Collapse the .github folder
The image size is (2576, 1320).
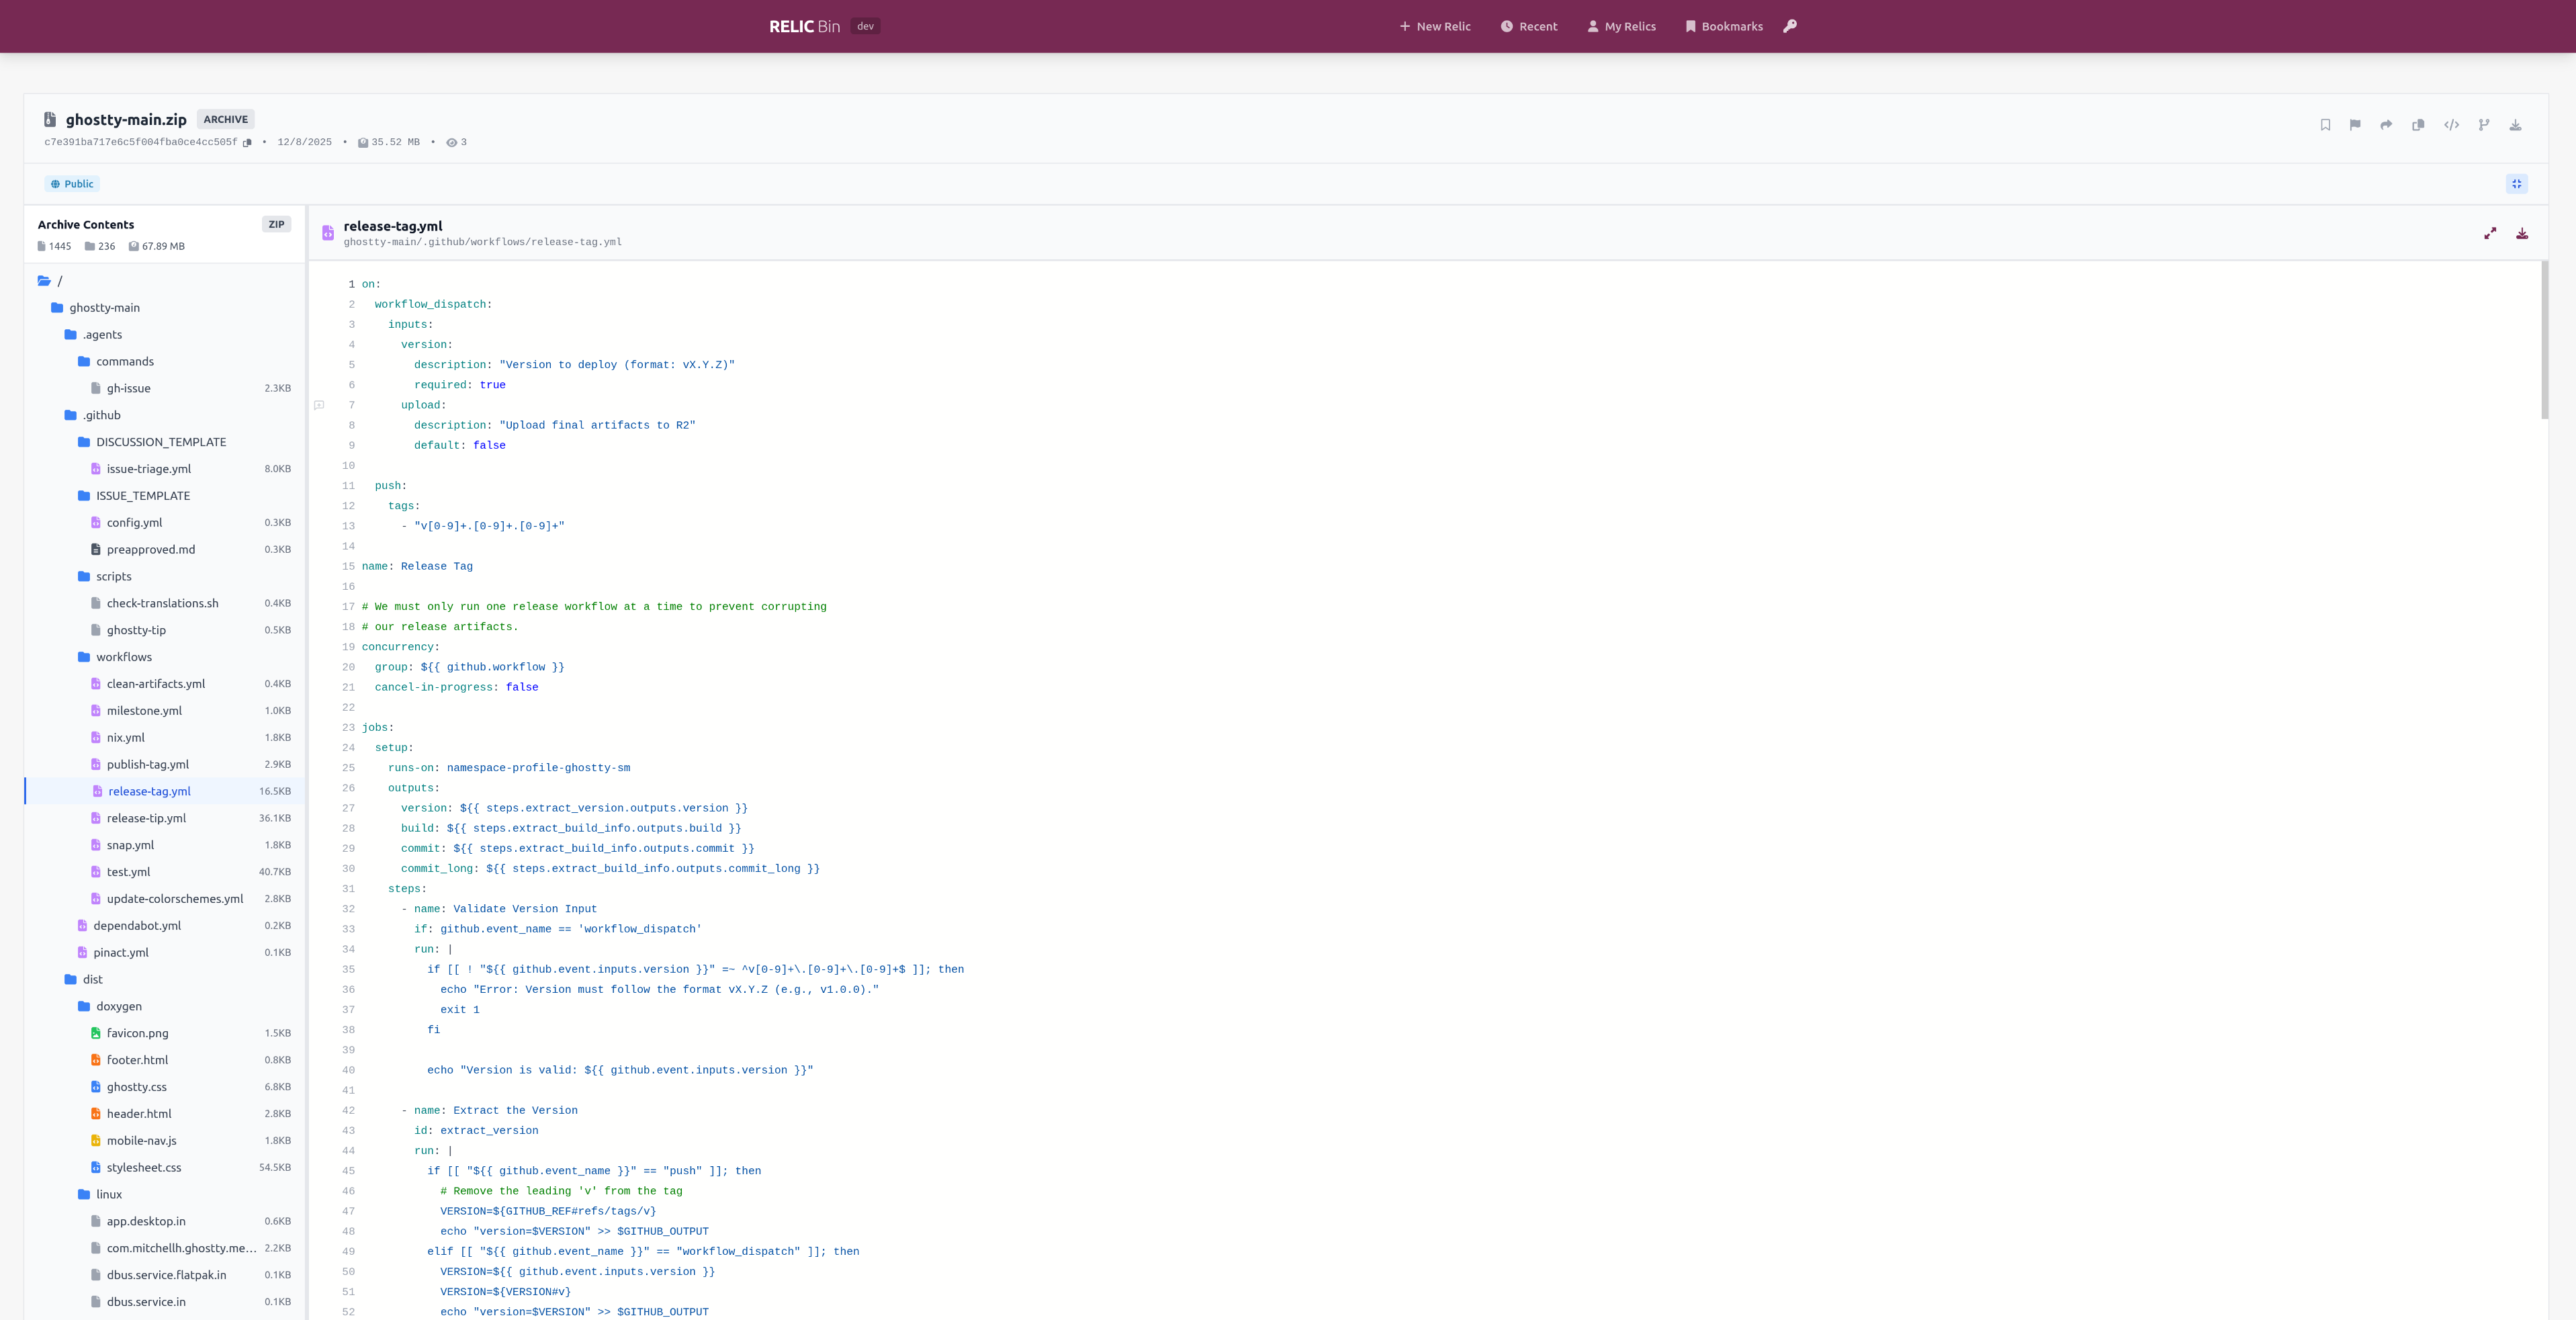(164, 415)
